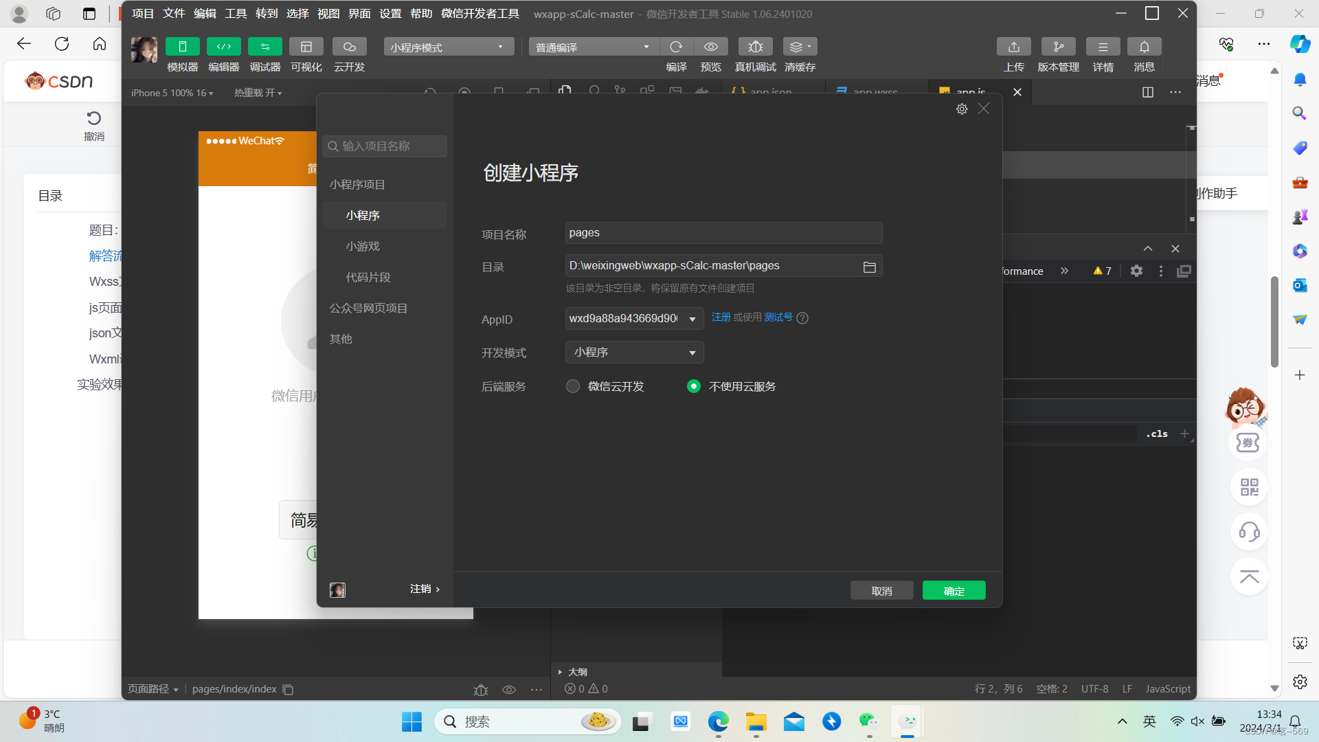This screenshot has width=1319, height=742.
Task: Open the 开发模式 dropdown
Action: point(634,352)
